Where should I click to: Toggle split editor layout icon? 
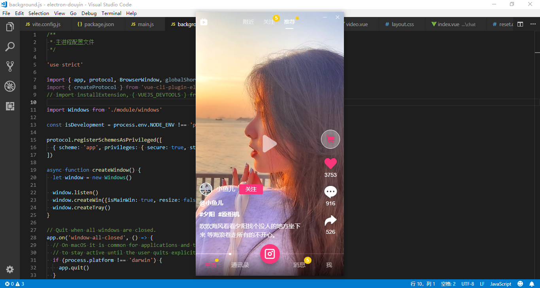point(520,24)
